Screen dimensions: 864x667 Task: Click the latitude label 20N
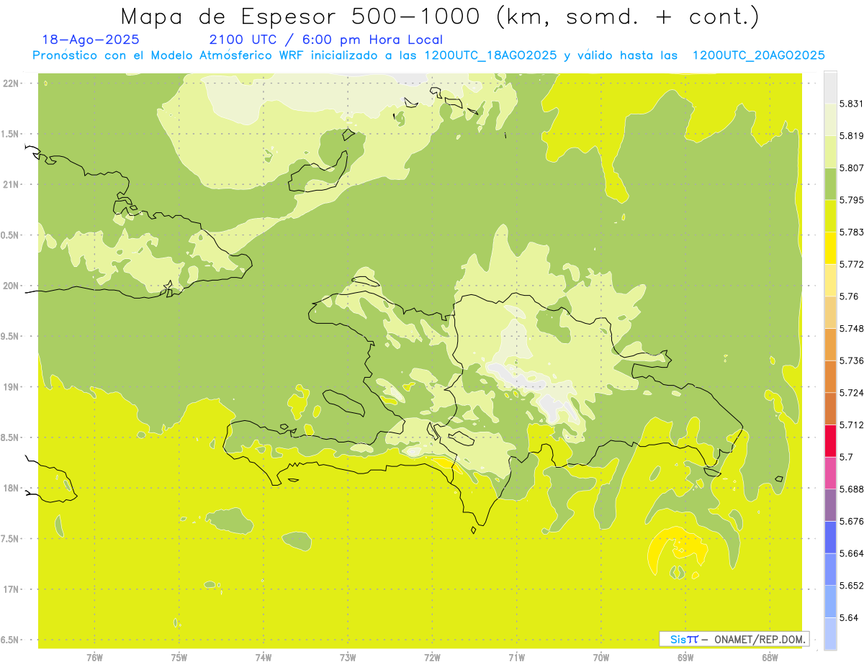click(x=11, y=286)
